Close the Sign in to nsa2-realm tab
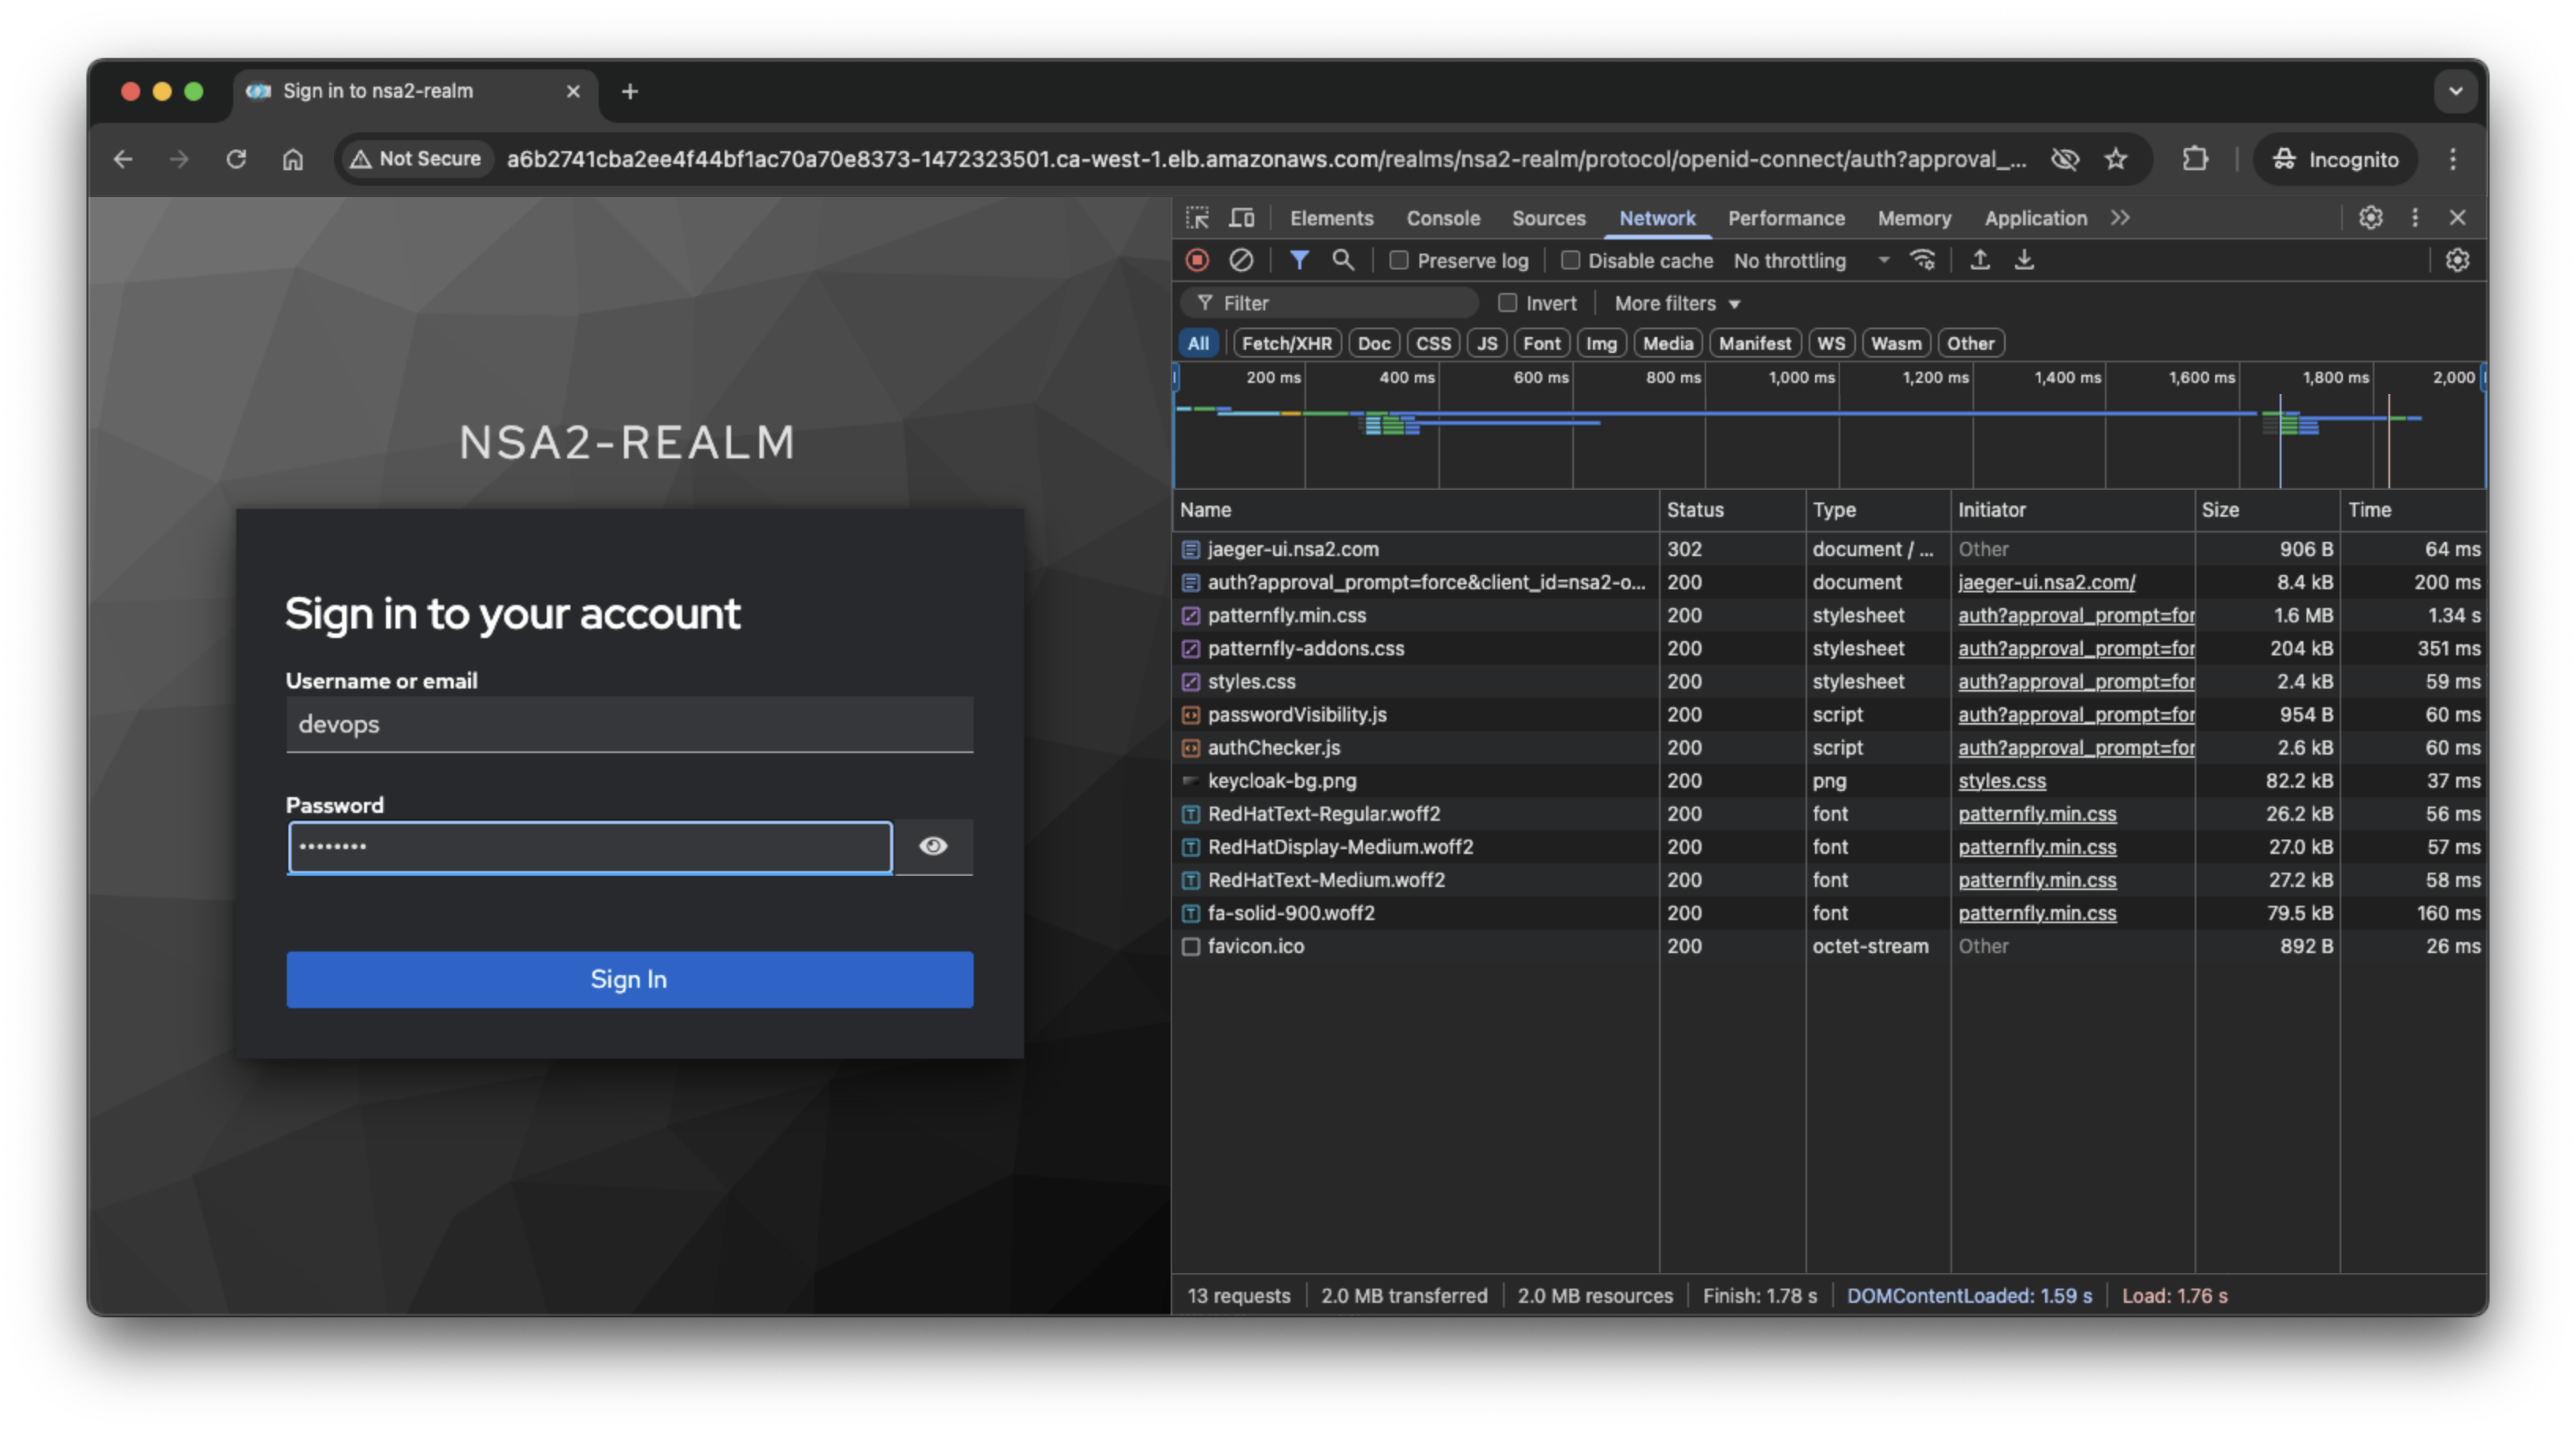Viewport: 2576px width, 1432px height. 573,91
